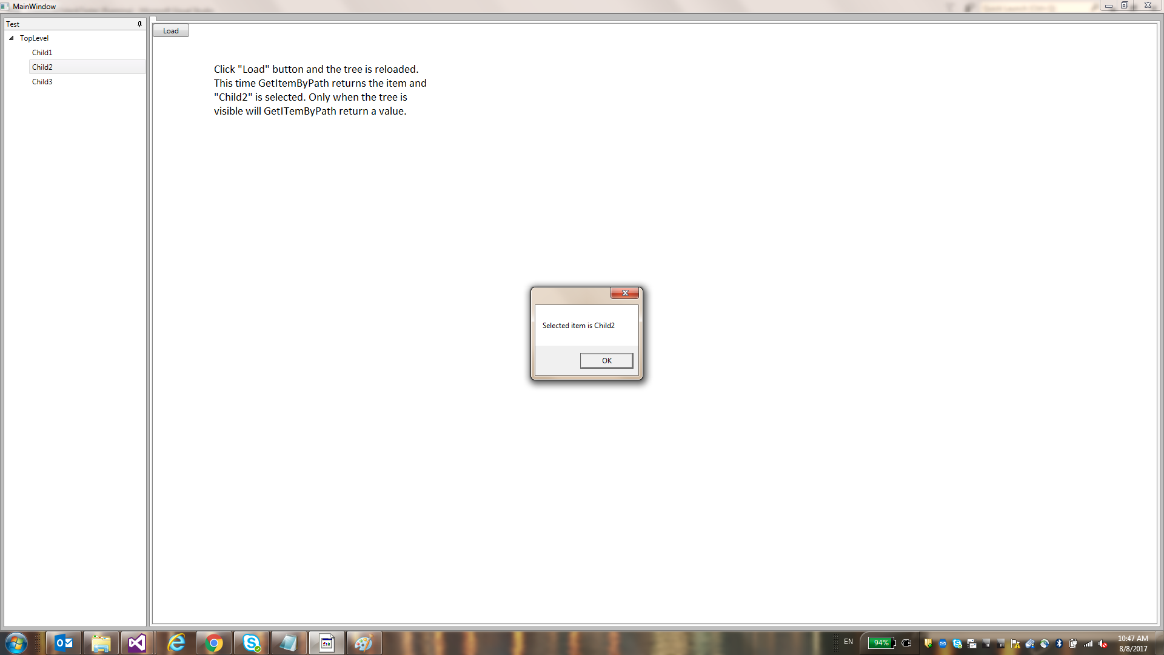This screenshot has width=1164, height=655.
Task: Open Google Chrome from taskbar
Action: 213,643
